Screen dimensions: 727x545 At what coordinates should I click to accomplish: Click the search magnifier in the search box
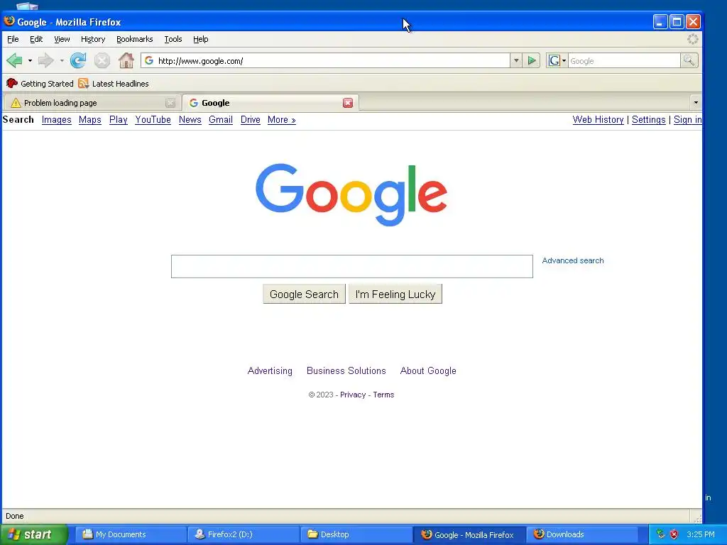point(689,61)
